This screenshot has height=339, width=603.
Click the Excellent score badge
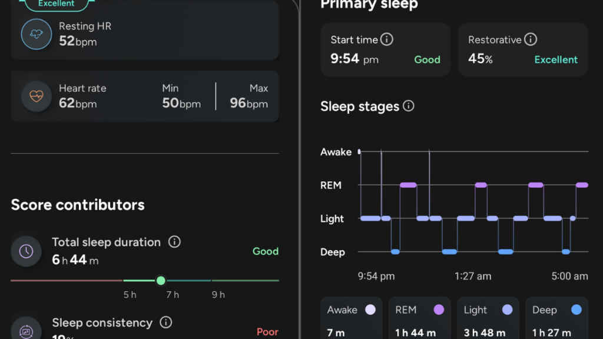pos(57,4)
